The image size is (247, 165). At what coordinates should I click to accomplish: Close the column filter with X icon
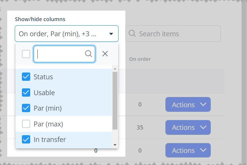click(x=105, y=54)
